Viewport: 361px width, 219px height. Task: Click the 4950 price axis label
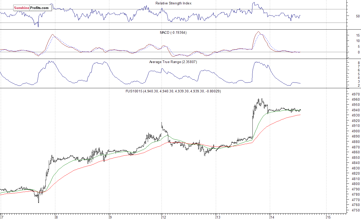(x=356, y=105)
